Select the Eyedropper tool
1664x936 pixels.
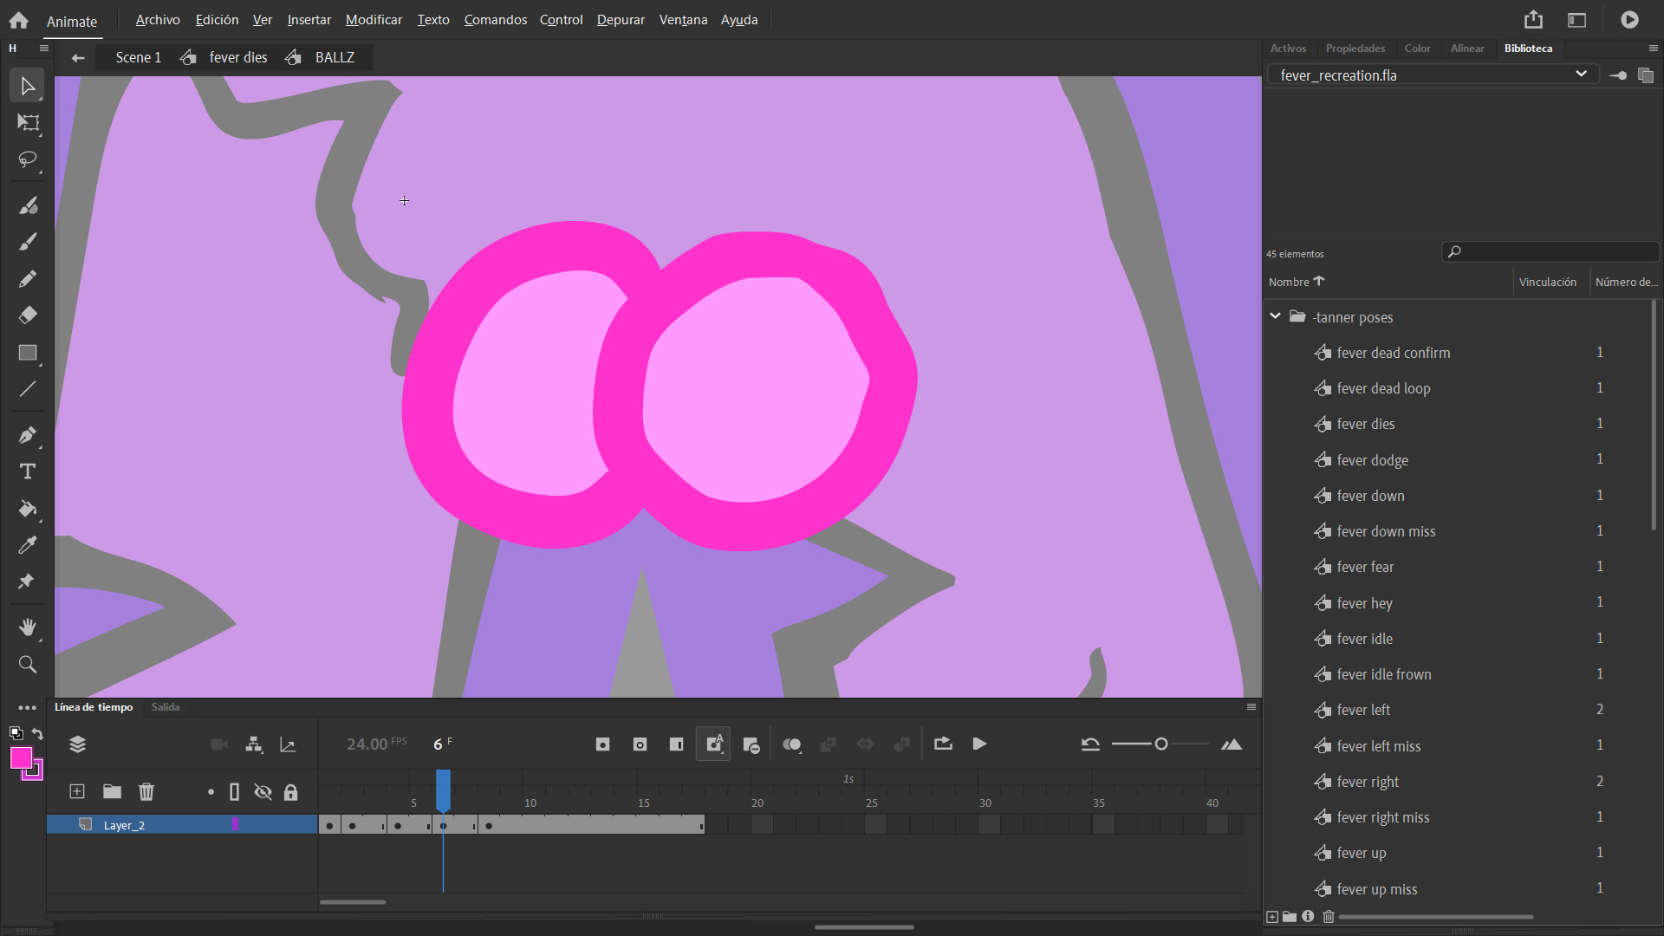coord(28,545)
